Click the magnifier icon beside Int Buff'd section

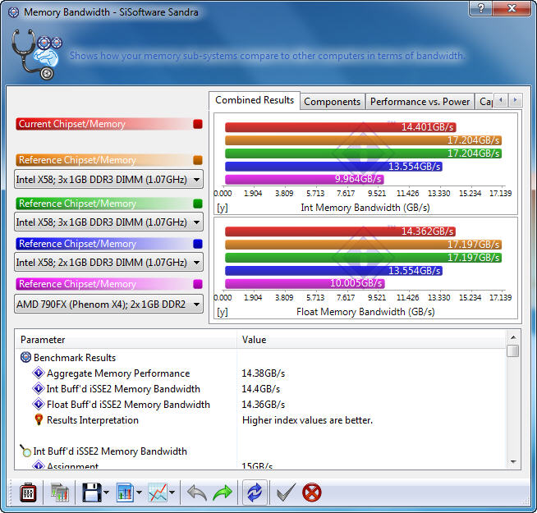[25, 451]
